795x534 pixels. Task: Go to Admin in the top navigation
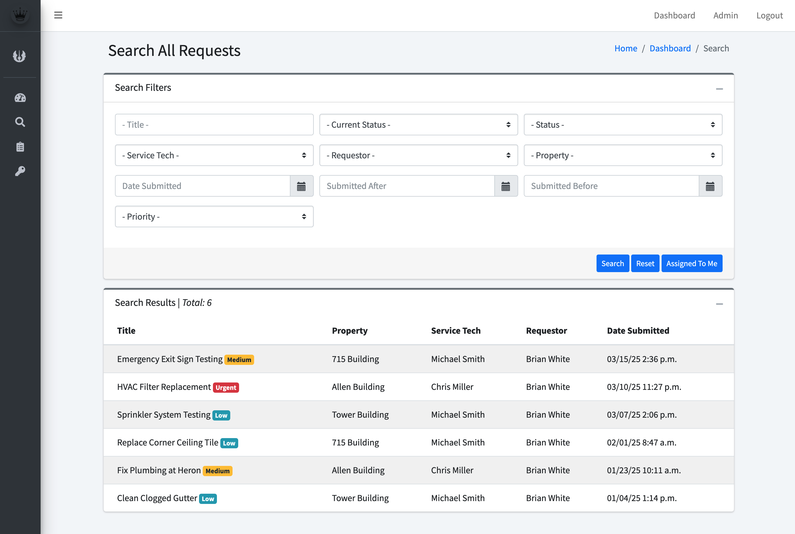click(x=725, y=15)
